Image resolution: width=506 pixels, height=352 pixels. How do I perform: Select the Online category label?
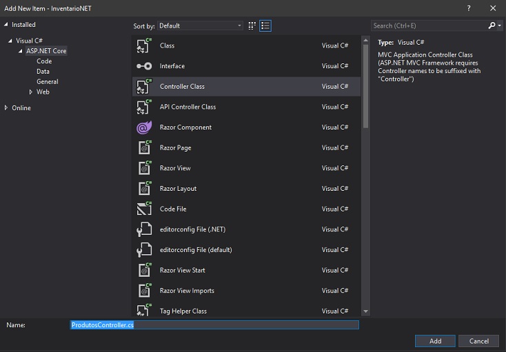click(x=21, y=107)
